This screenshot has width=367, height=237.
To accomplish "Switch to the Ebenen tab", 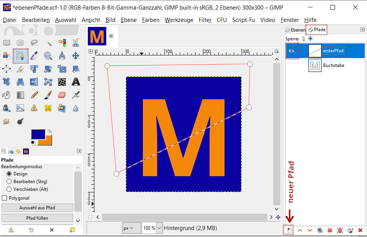I will [x=295, y=30].
